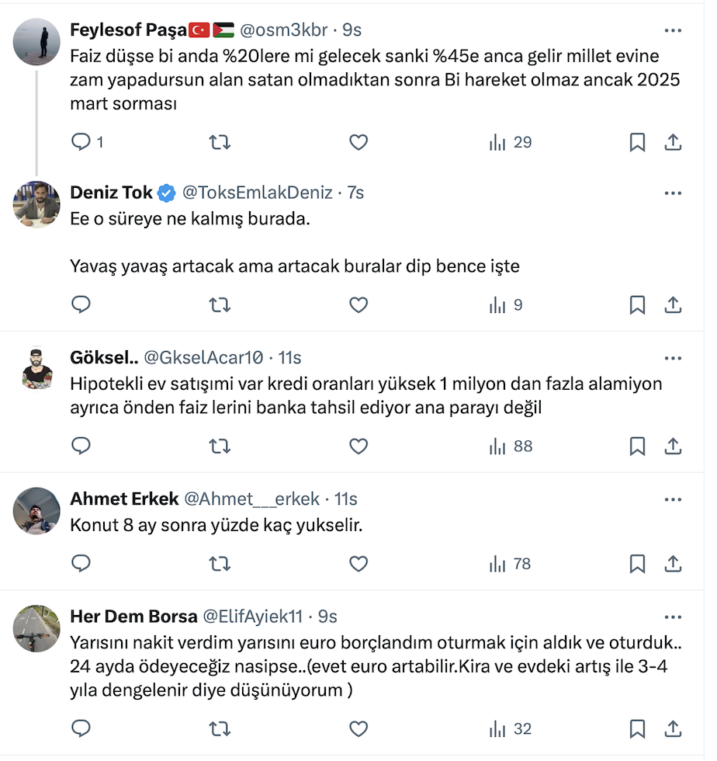
Task: Like Feylesof Paşa's tweet
Action: click(x=358, y=142)
